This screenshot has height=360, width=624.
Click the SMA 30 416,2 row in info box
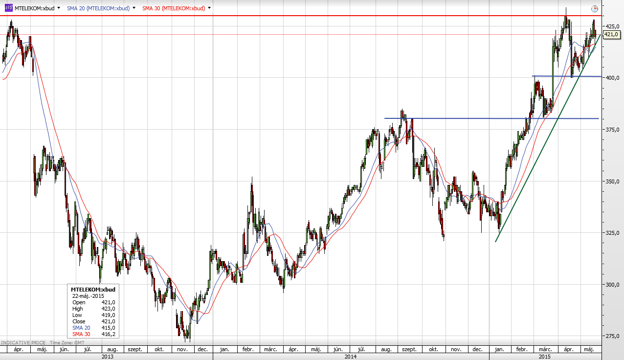click(93, 334)
